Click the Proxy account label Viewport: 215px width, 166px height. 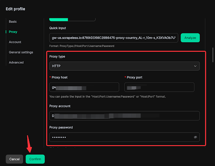point(60,106)
